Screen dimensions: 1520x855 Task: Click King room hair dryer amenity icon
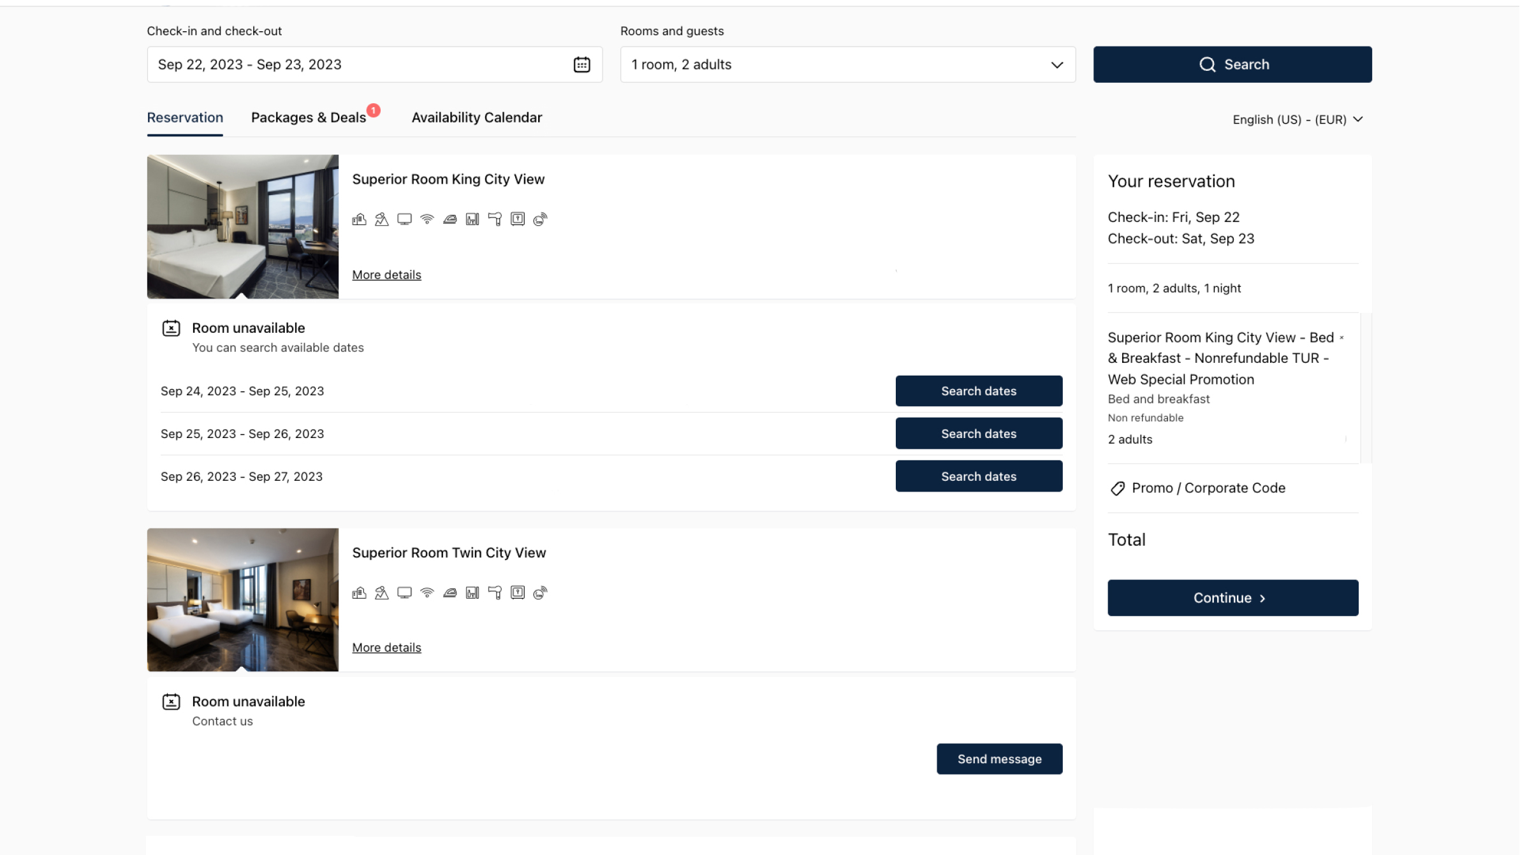[x=495, y=219]
